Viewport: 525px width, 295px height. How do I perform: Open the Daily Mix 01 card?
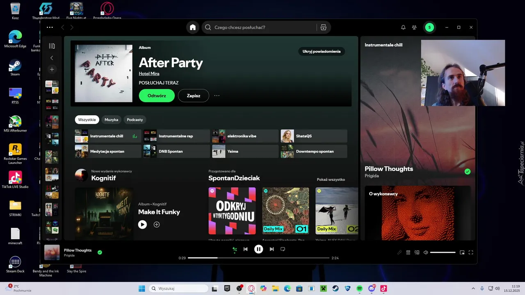[x=285, y=211]
